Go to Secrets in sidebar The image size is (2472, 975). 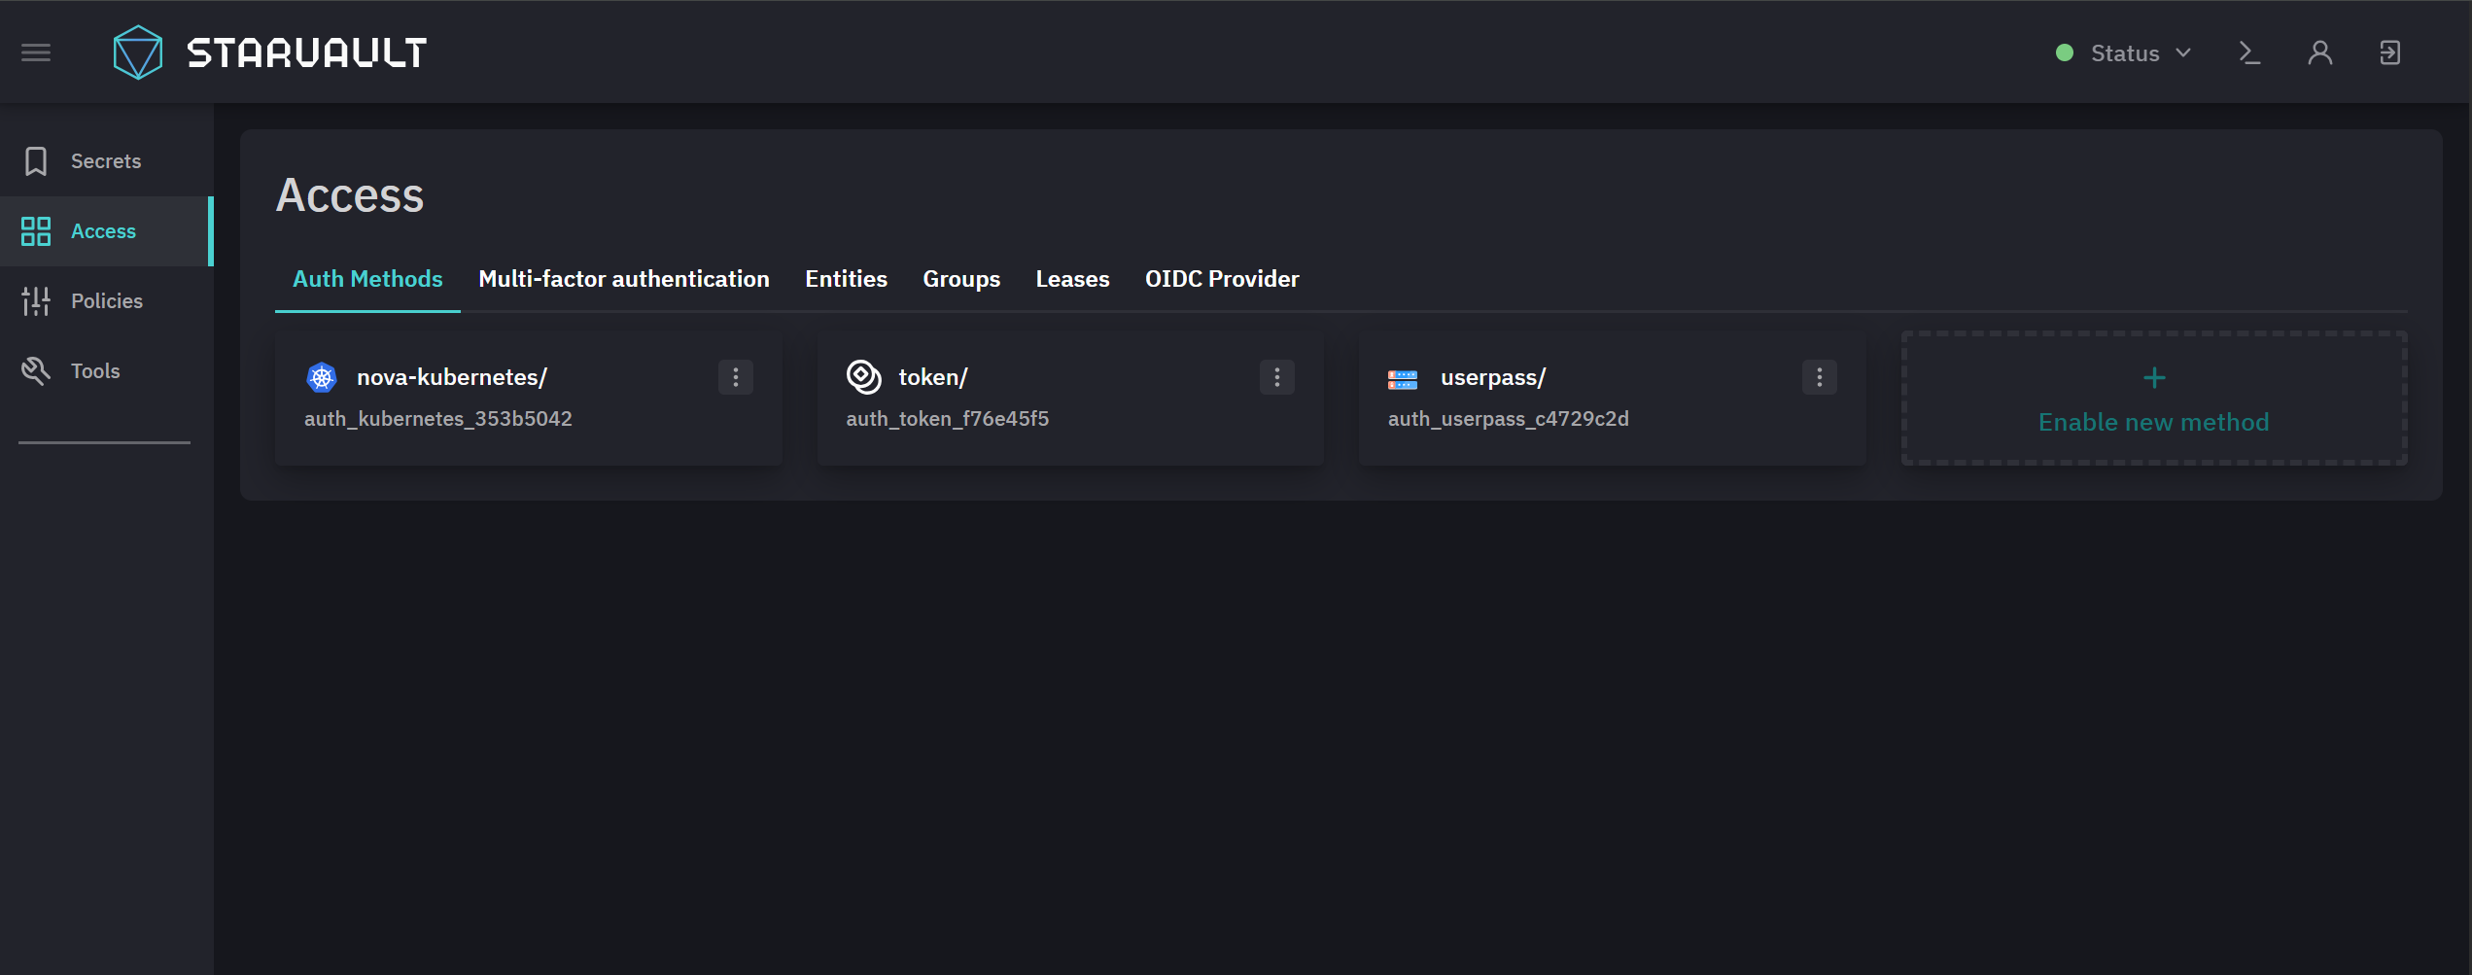tap(107, 161)
